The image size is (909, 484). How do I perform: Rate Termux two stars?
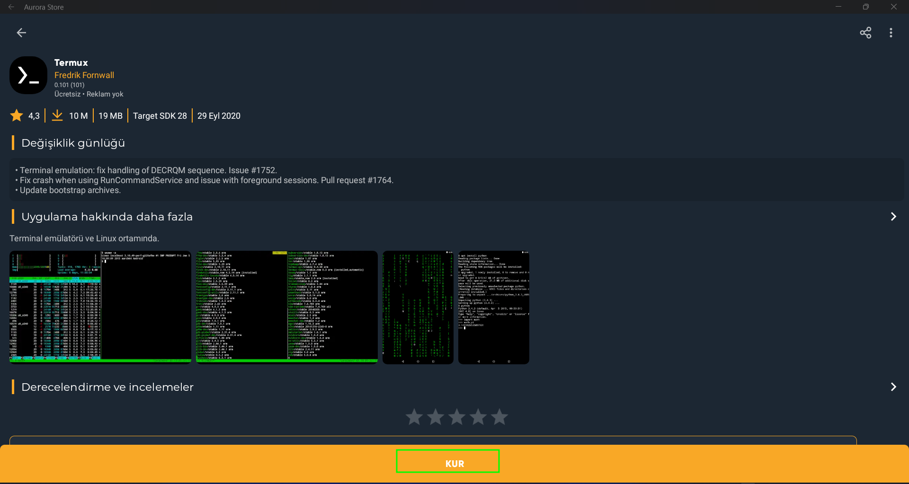436,417
